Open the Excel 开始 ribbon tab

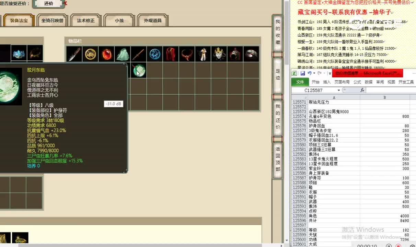click(x=315, y=82)
